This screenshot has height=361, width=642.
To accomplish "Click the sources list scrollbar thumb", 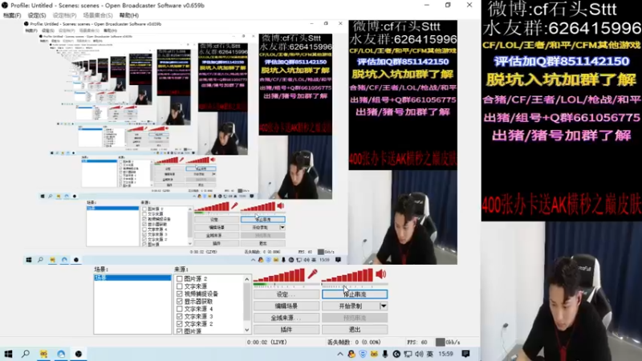I will [247, 302].
